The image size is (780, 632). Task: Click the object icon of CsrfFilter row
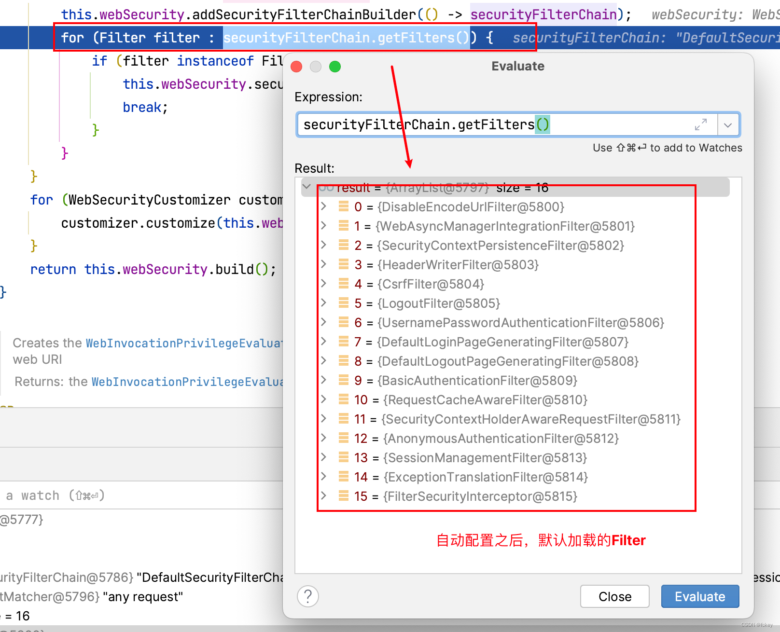[344, 284]
